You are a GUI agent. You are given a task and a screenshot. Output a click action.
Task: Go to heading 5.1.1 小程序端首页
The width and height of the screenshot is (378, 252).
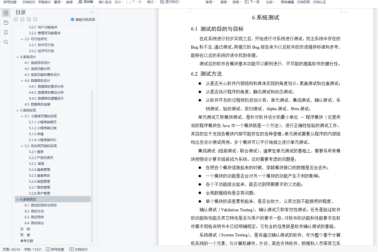coord(43,122)
